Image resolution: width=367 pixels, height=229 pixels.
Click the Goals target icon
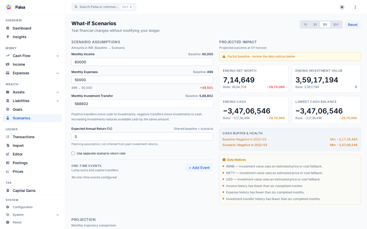[8, 109]
